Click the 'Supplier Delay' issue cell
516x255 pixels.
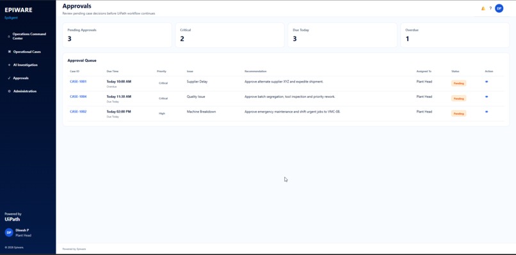(197, 82)
